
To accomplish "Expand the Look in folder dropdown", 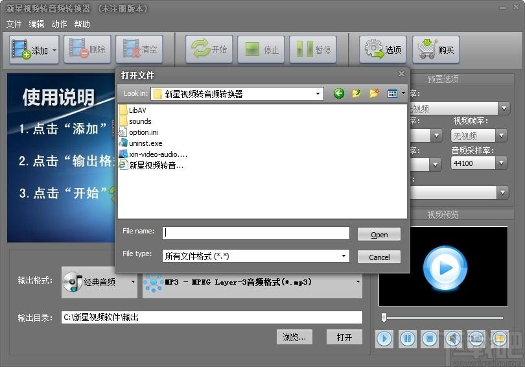I will click(x=318, y=94).
